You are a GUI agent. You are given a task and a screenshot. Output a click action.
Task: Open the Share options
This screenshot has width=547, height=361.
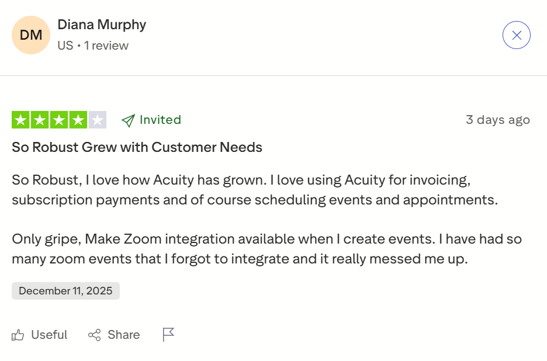(123, 334)
